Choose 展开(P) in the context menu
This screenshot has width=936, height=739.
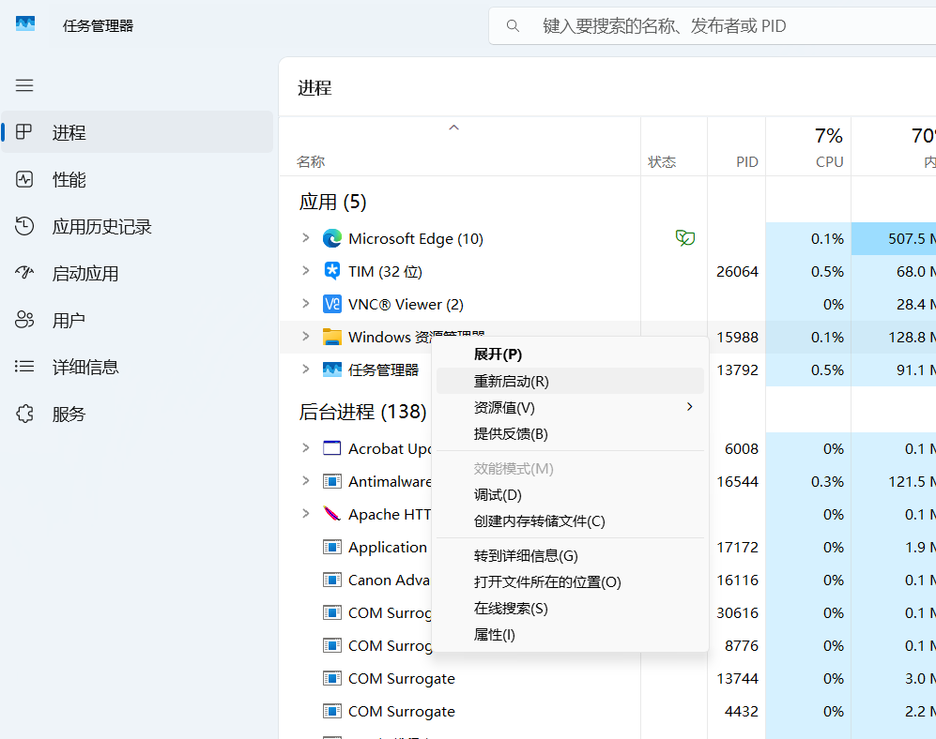coord(570,354)
